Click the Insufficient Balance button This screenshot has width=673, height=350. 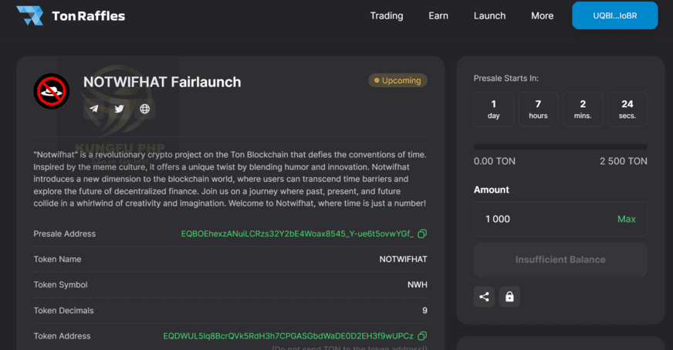tap(560, 260)
